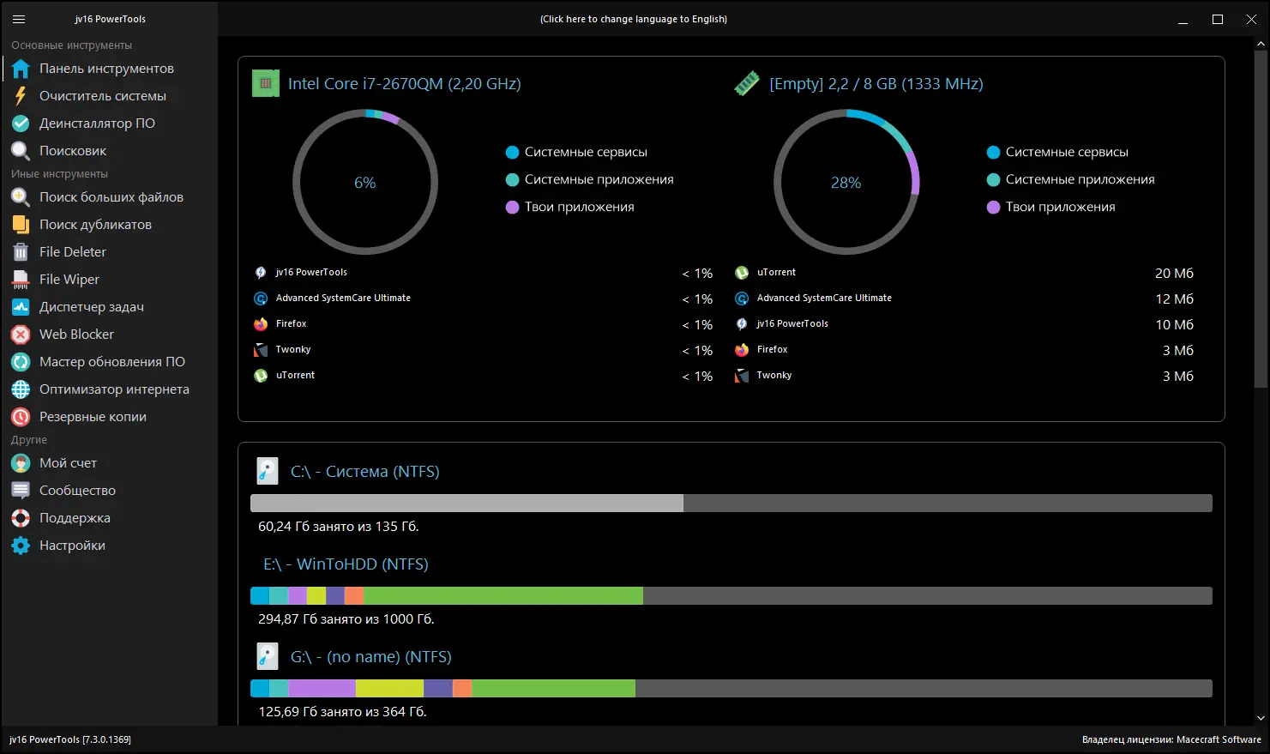Click the C:\ drive usage bar

tap(731, 503)
